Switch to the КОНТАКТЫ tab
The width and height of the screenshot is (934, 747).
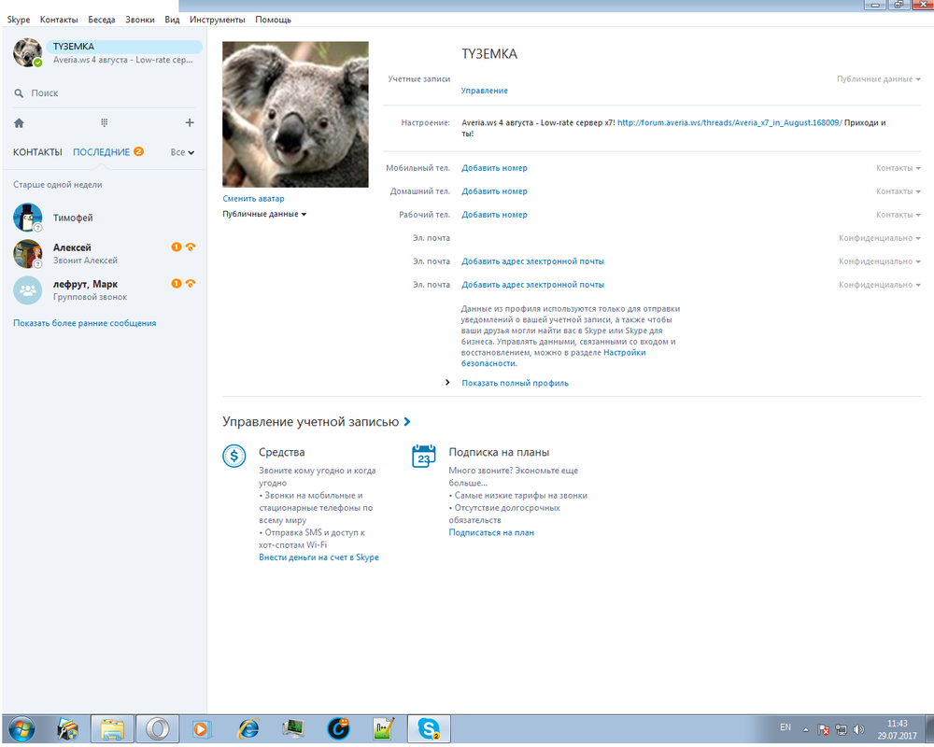coord(37,152)
